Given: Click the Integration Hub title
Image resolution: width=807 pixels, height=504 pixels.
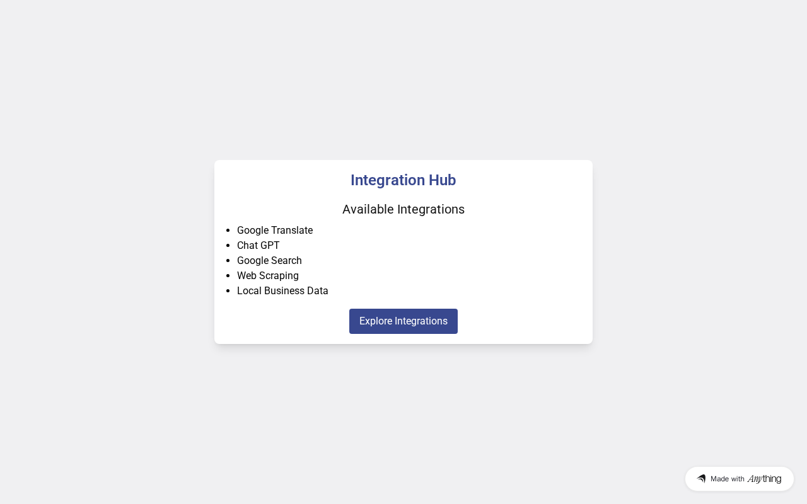Looking at the screenshot, I should (403, 180).
